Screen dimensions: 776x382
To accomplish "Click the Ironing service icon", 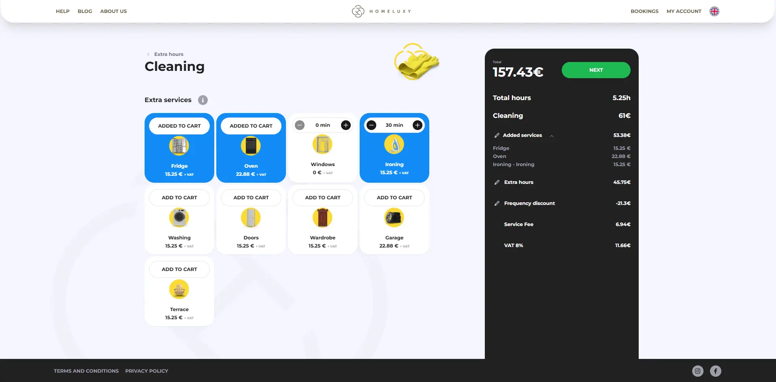I will pyautogui.click(x=394, y=144).
